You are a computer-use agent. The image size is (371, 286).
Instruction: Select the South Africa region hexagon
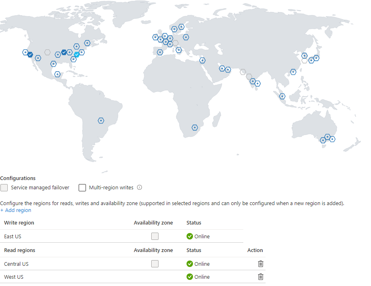195,127
